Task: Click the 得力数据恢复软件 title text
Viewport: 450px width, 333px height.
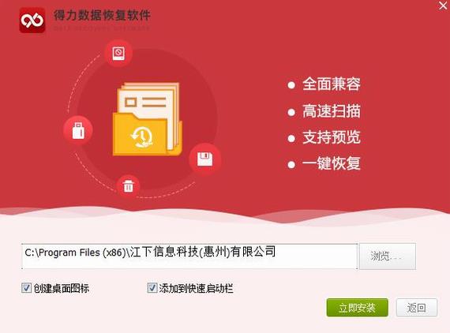Action: 102,15
